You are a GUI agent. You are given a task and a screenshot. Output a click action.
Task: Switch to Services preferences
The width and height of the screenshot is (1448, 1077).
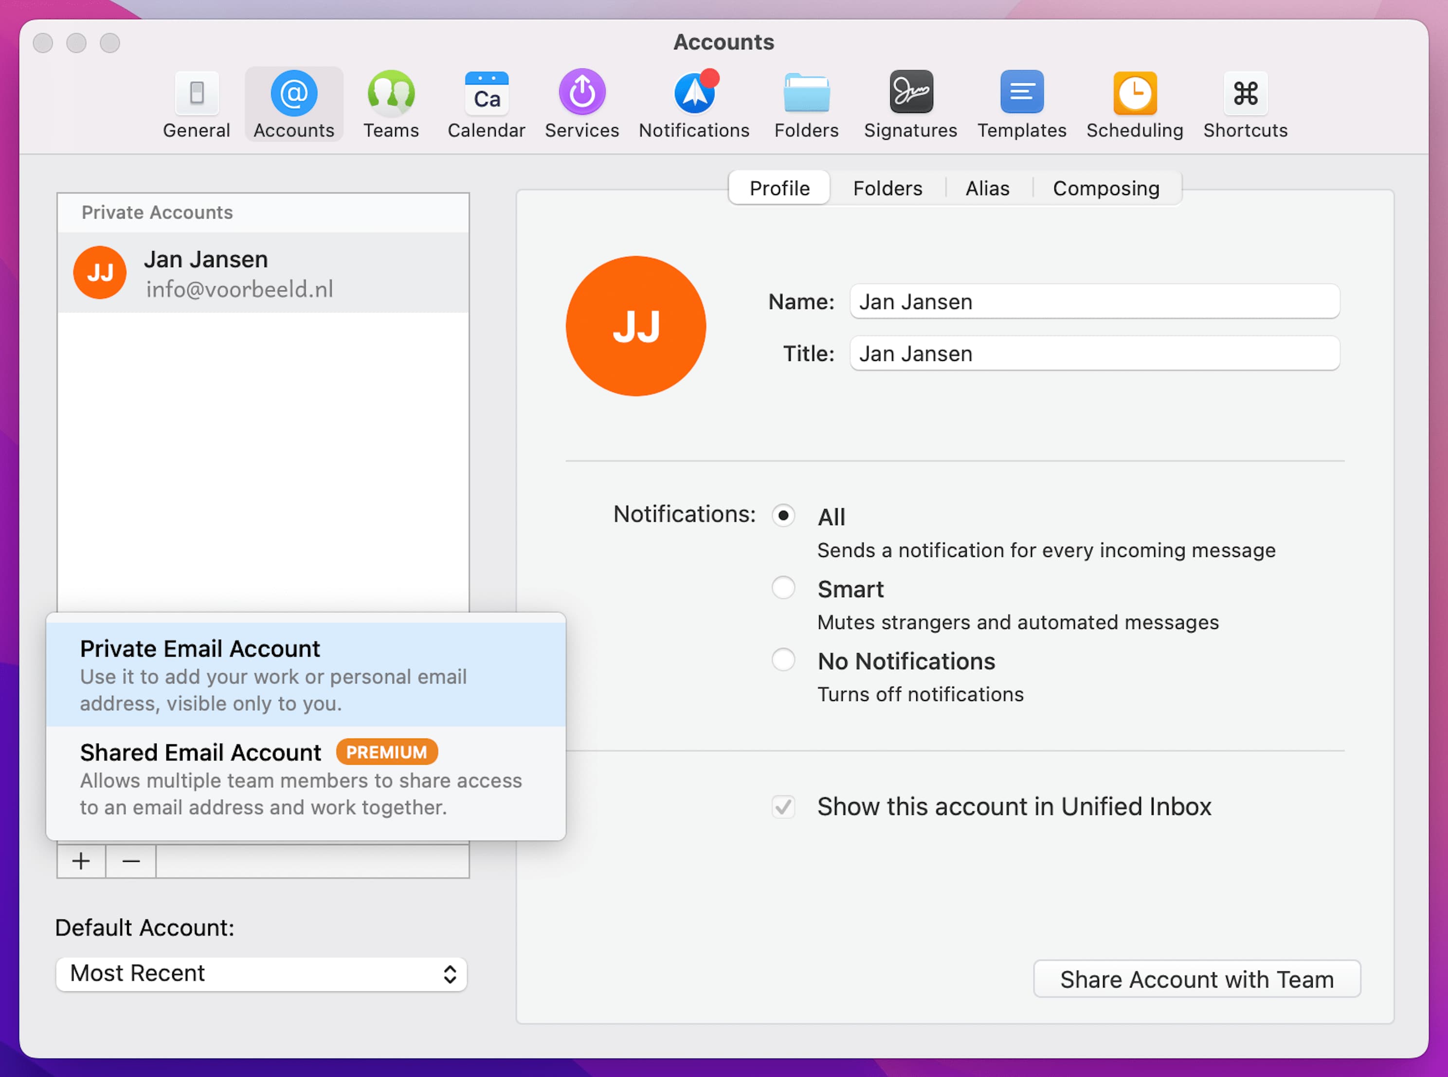[581, 104]
